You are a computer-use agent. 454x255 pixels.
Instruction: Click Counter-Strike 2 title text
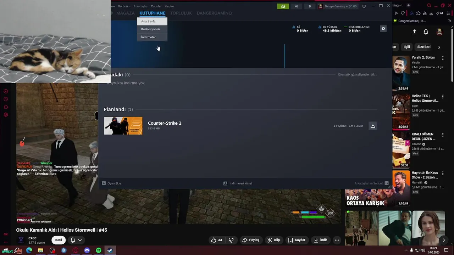(x=165, y=123)
